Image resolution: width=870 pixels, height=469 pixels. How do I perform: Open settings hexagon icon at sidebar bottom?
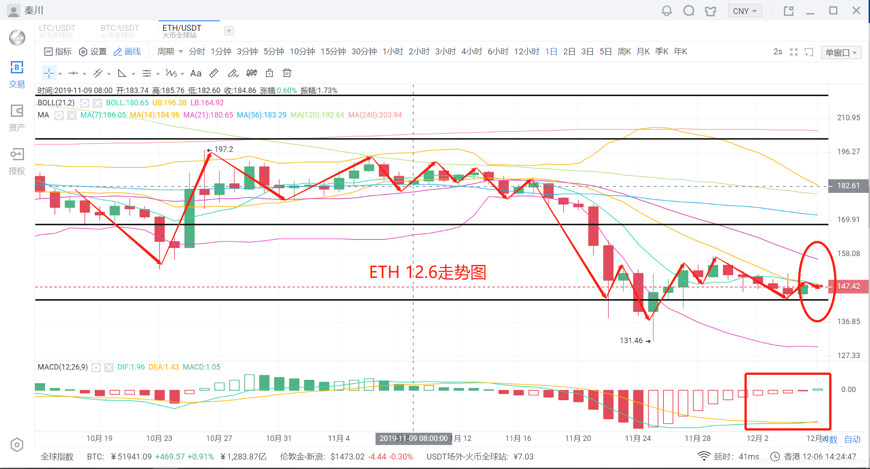pyautogui.click(x=17, y=445)
